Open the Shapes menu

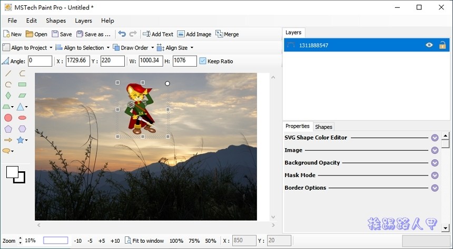[x=56, y=20]
